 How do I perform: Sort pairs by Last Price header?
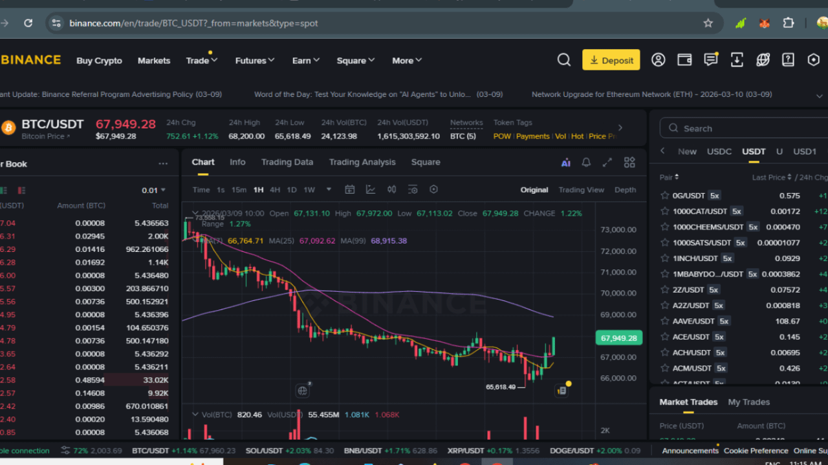pyautogui.click(x=772, y=178)
